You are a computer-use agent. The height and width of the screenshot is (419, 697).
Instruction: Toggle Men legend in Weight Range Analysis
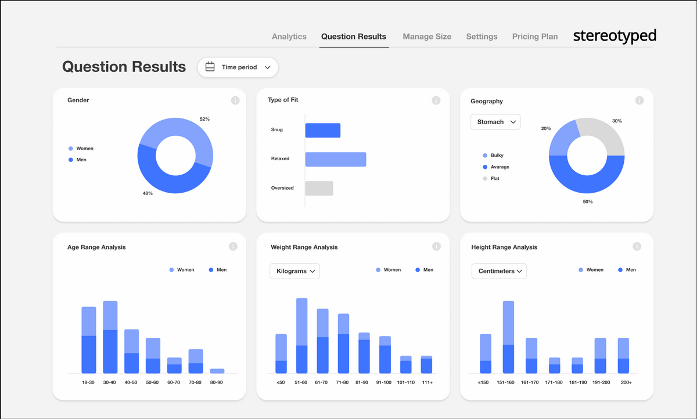(424, 270)
